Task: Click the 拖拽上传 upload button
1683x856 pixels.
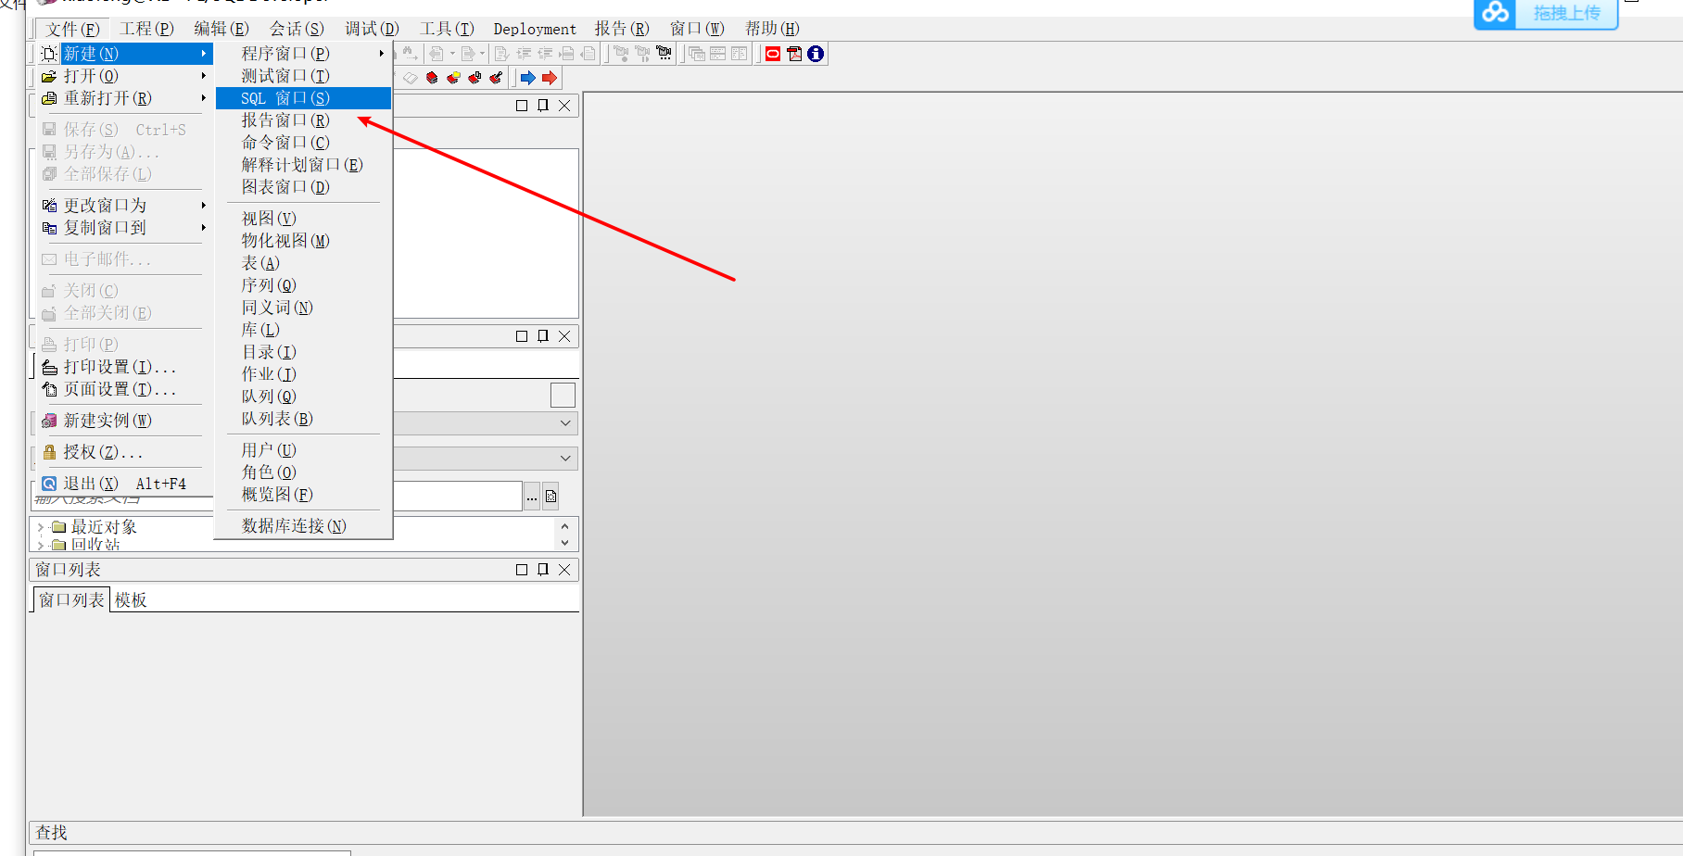Action: tap(1546, 13)
